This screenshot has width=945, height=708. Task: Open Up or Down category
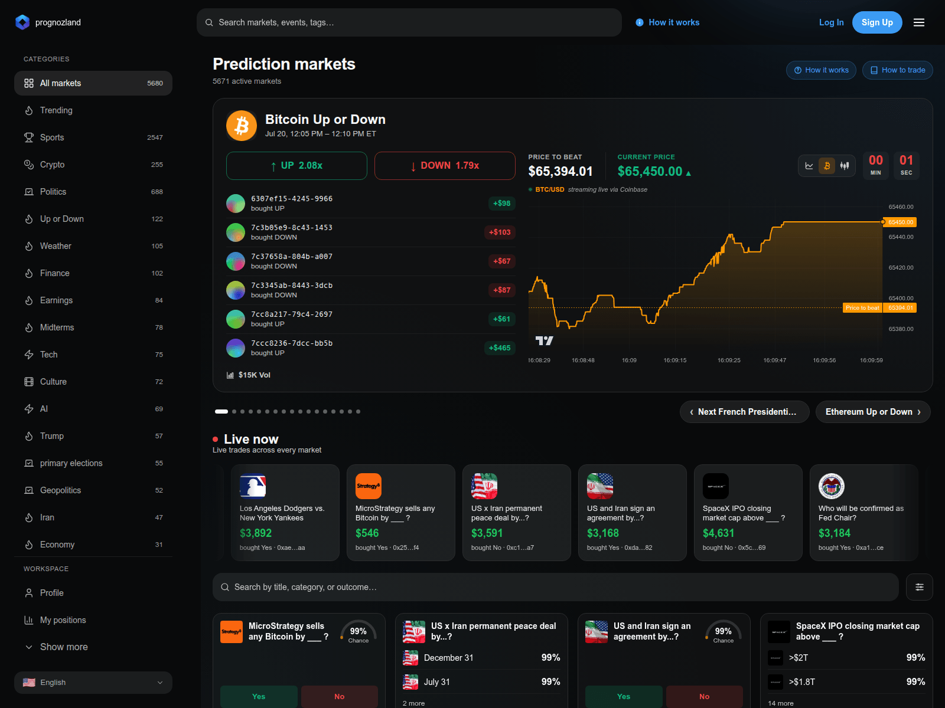(x=93, y=219)
